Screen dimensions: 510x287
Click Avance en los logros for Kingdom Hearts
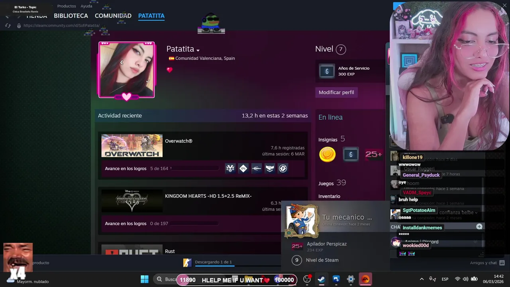tap(126, 224)
